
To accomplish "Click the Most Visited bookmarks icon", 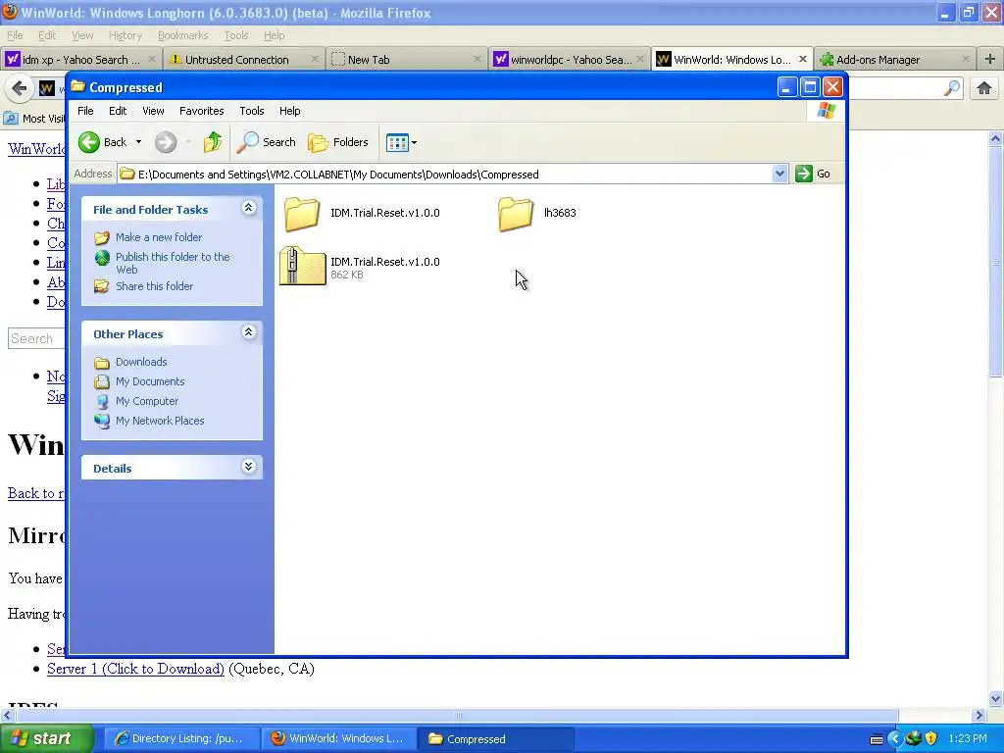I will tap(10, 119).
